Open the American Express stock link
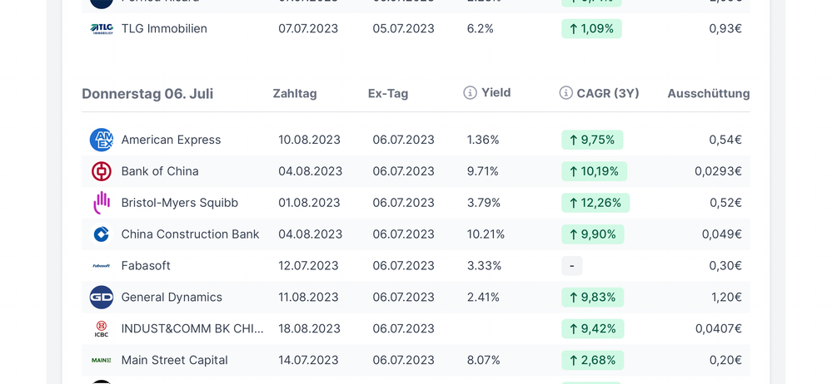832x384 pixels. click(171, 140)
